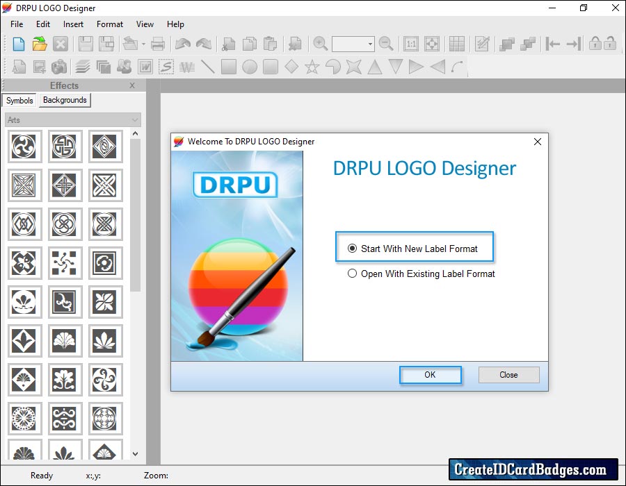Click the Fit to window icon
Screen dimensions: 626x486
tap(431, 44)
